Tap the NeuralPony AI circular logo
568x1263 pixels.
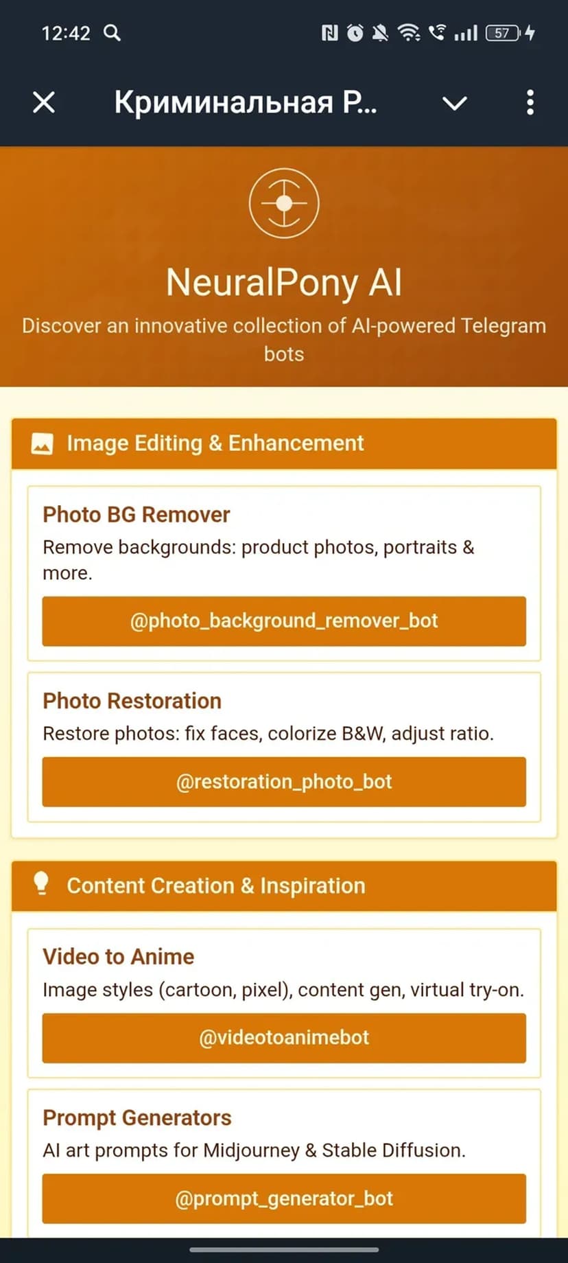click(284, 203)
